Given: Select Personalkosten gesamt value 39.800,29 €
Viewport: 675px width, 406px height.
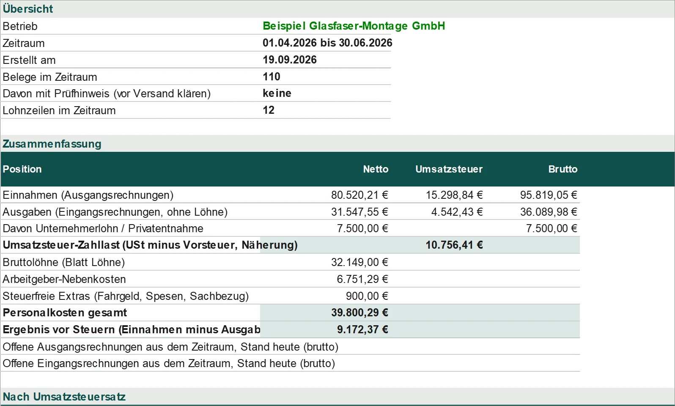Looking at the screenshot, I should click(359, 313).
